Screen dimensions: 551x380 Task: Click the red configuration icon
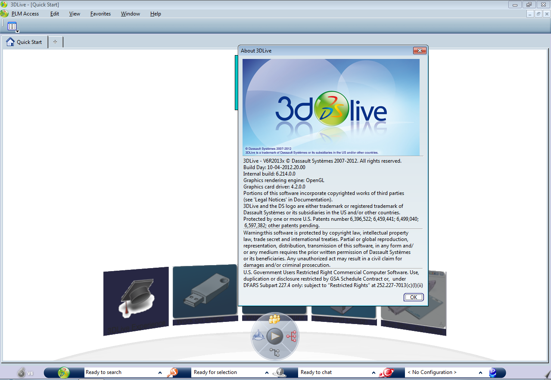pos(386,373)
